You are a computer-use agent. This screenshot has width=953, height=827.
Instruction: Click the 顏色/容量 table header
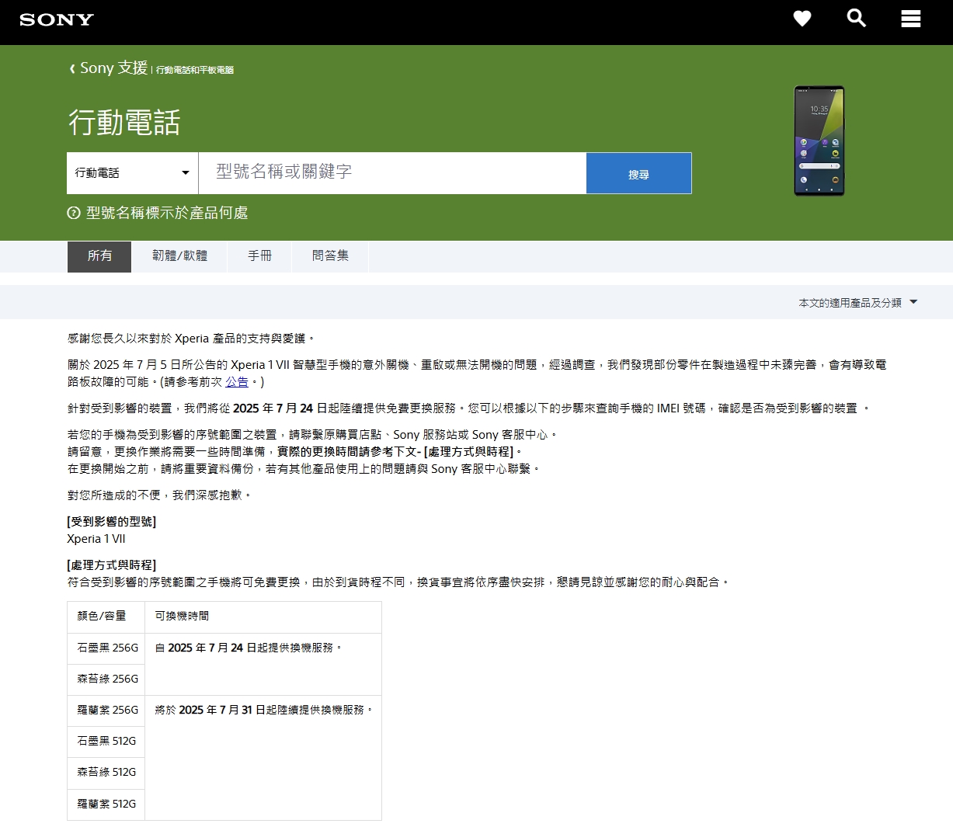106,617
